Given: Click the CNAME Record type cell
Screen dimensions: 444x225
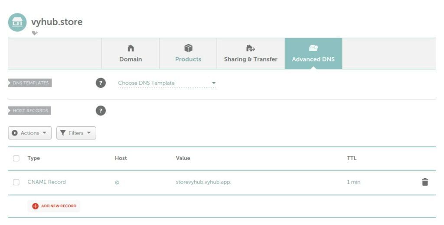Looking at the screenshot, I should coord(46,182).
